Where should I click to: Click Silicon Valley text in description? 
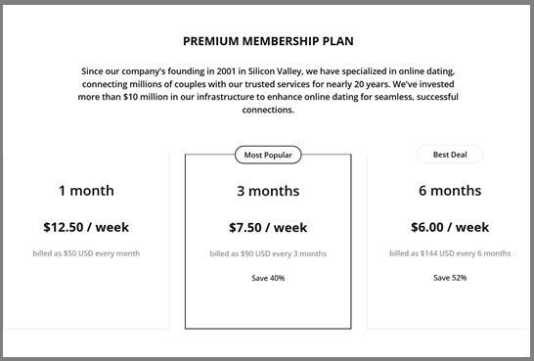pyautogui.click(x=275, y=71)
